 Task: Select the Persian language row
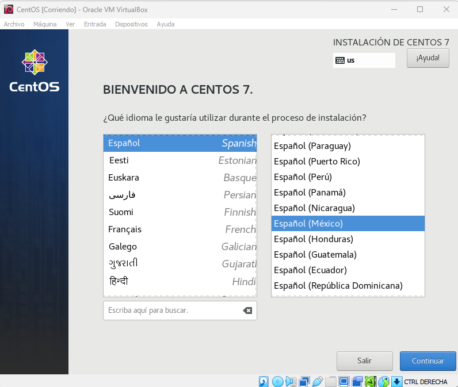click(180, 195)
